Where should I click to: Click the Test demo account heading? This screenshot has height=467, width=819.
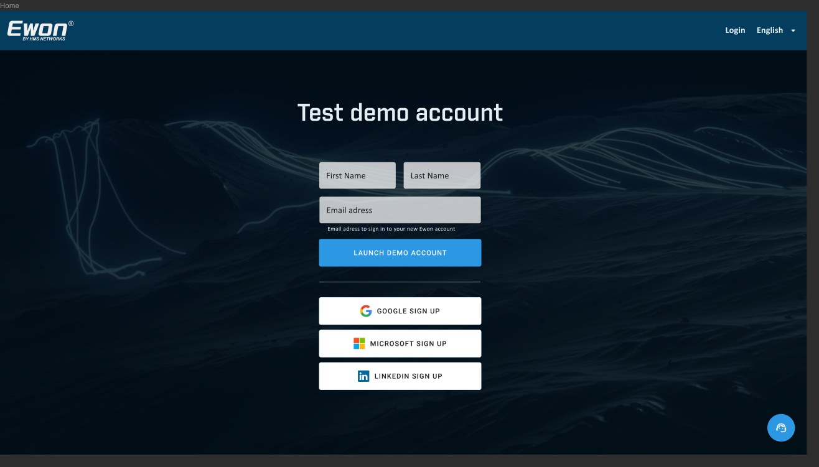[400, 113]
